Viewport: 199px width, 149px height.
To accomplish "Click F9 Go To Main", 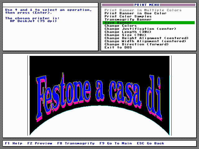I will 116,143.
